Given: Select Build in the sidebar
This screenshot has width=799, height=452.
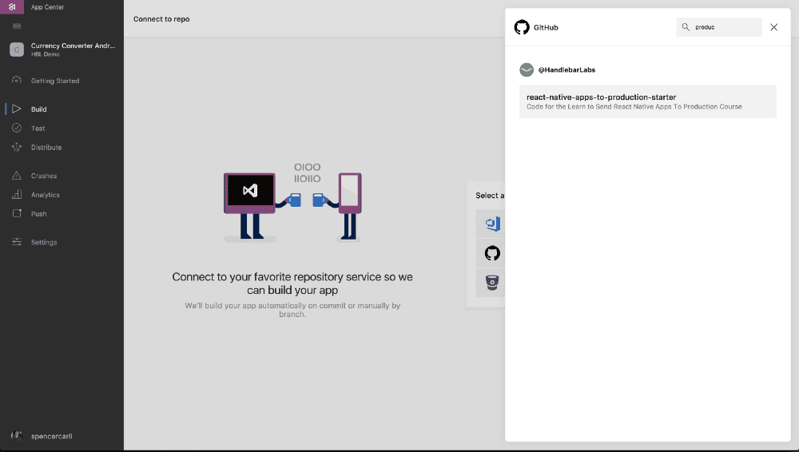Looking at the screenshot, I should (x=38, y=109).
